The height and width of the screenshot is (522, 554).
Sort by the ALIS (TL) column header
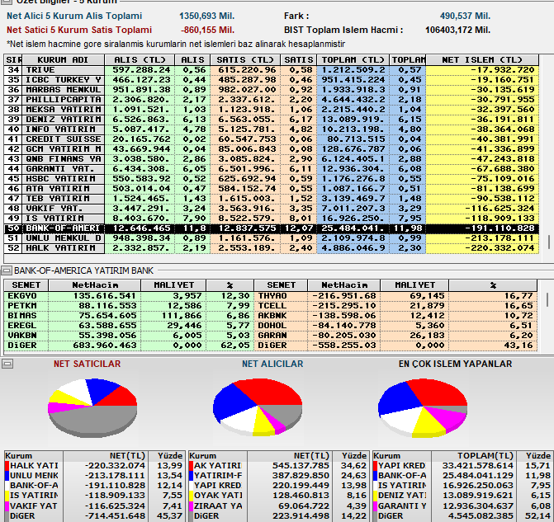pos(140,59)
